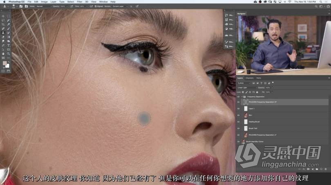
Task: Select the Eyedropper tool
Action: [9, 24]
